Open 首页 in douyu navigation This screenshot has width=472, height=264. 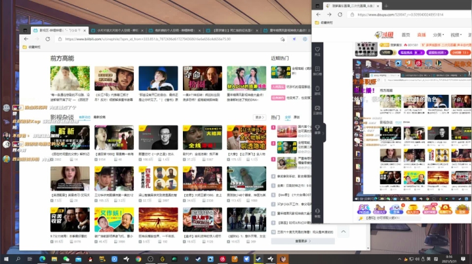(x=406, y=35)
